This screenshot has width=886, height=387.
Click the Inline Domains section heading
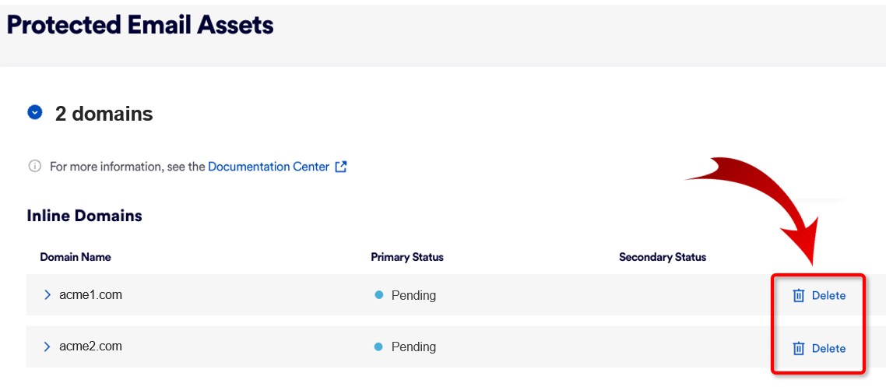pyautogui.click(x=84, y=216)
